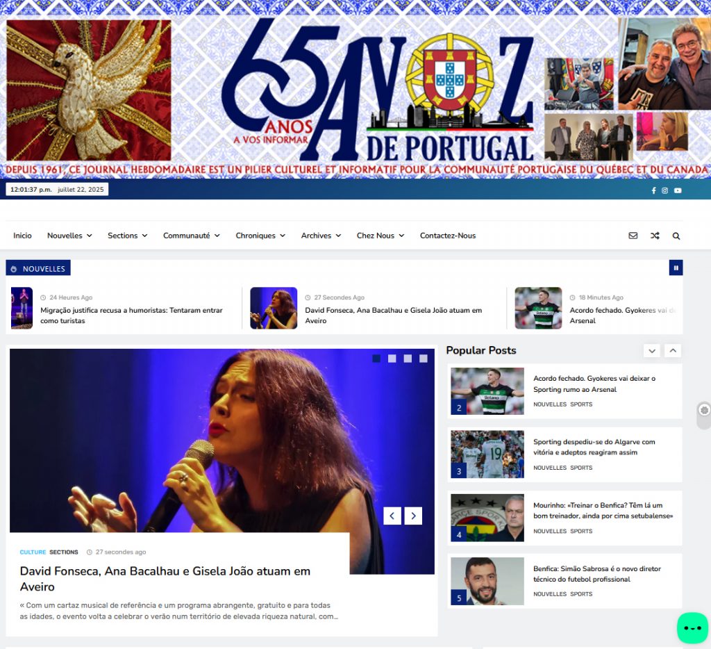Image resolution: width=711 pixels, height=649 pixels.
Task: Click the SECTIONS tag on featured post
Action: [63, 552]
